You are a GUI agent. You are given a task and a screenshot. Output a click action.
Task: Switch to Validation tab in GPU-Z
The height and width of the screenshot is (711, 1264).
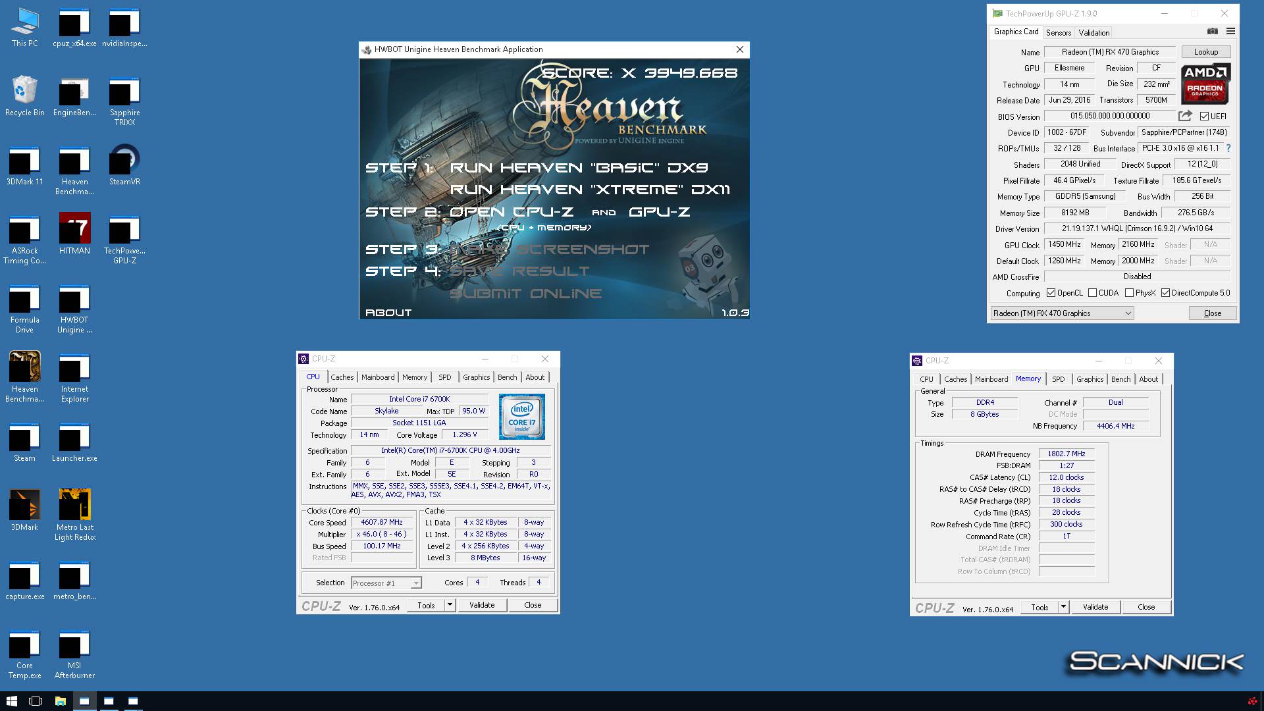pos(1094,32)
